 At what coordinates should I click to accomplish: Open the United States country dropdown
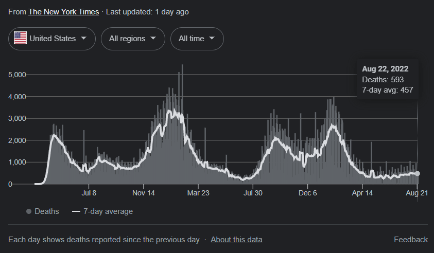pyautogui.click(x=52, y=39)
